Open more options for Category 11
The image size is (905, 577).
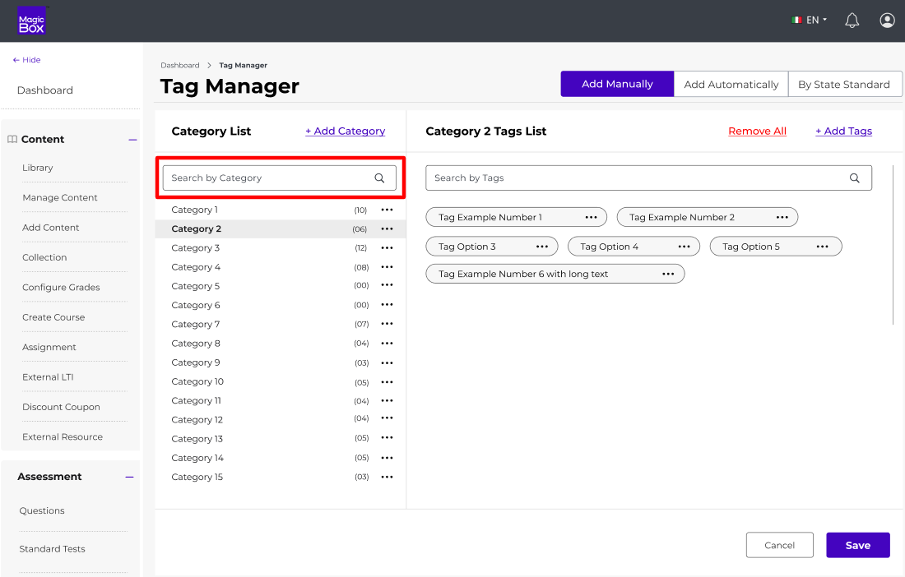point(387,400)
